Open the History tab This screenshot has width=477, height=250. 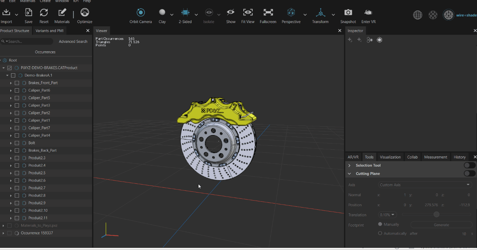[x=459, y=157]
